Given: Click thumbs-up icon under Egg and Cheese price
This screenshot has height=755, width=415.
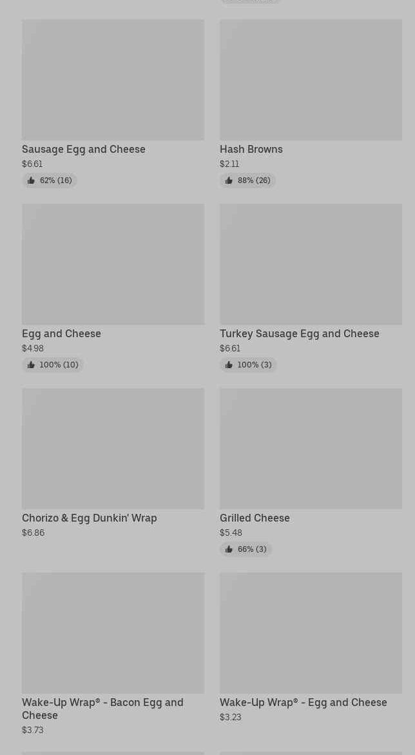Looking at the screenshot, I should pos(31,365).
